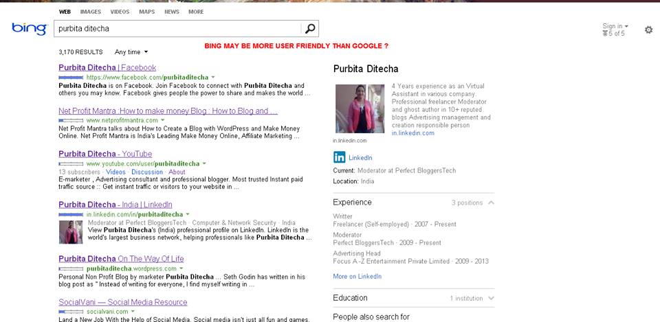Click the 3,170 RESULTS count text

tap(81, 52)
